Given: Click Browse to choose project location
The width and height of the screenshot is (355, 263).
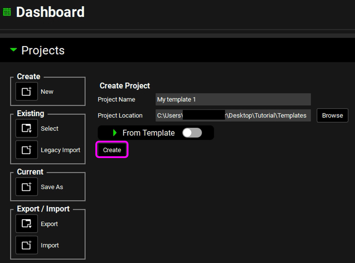Looking at the screenshot, I should tap(332, 116).
